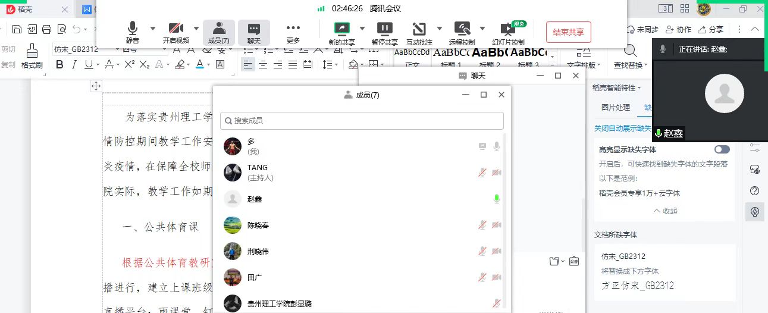This screenshot has width=768, height=313.
Task: Open the 成员(7) members panel
Action: click(219, 32)
